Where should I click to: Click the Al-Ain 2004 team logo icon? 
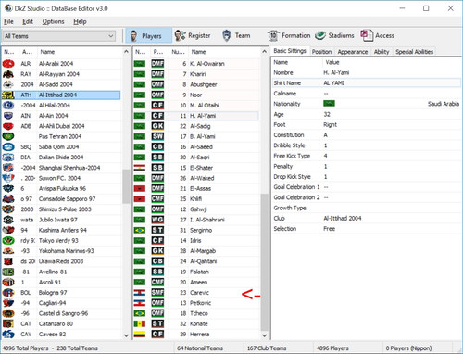point(8,116)
